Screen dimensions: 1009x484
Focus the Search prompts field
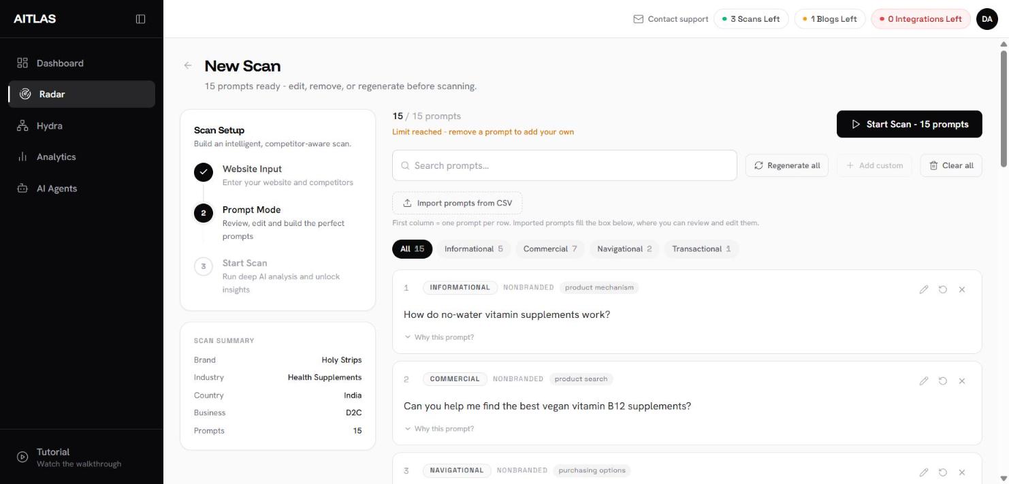[564, 165]
